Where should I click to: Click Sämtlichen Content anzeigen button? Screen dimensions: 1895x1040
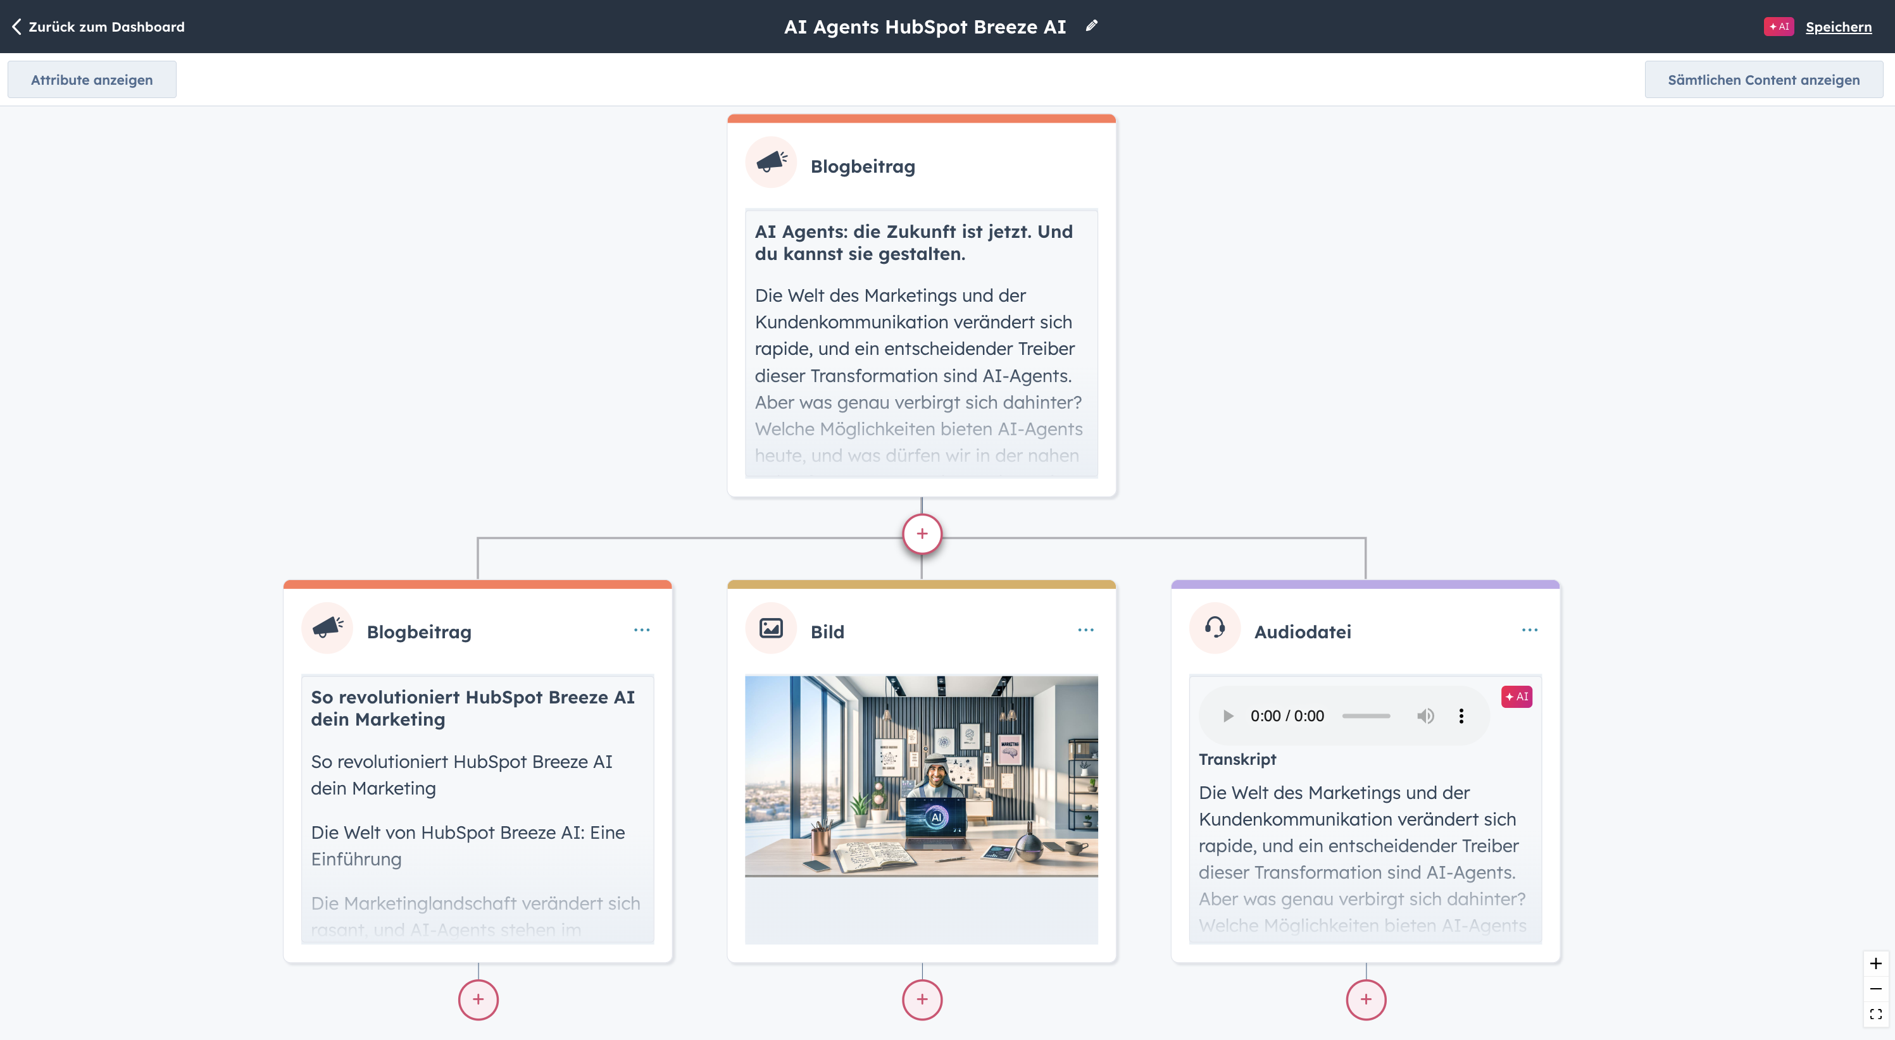click(x=1763, y=80)
